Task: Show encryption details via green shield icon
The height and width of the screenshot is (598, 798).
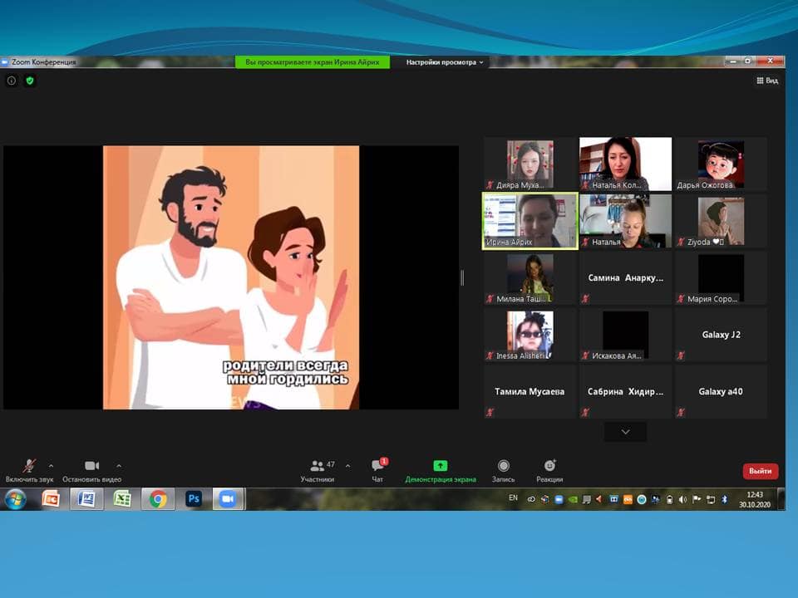Action: click(x=30, y=81)
